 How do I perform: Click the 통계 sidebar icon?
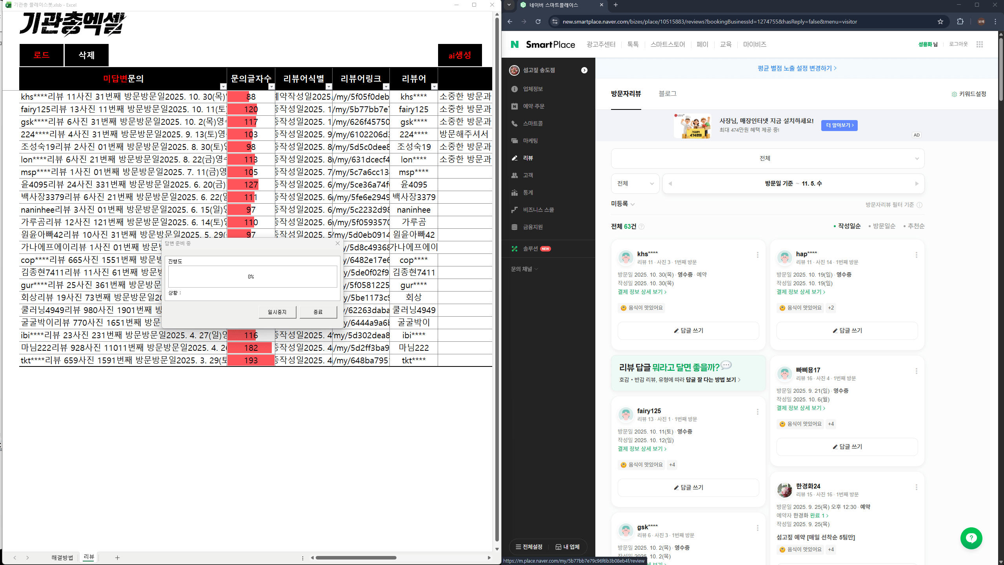(515, 193)
